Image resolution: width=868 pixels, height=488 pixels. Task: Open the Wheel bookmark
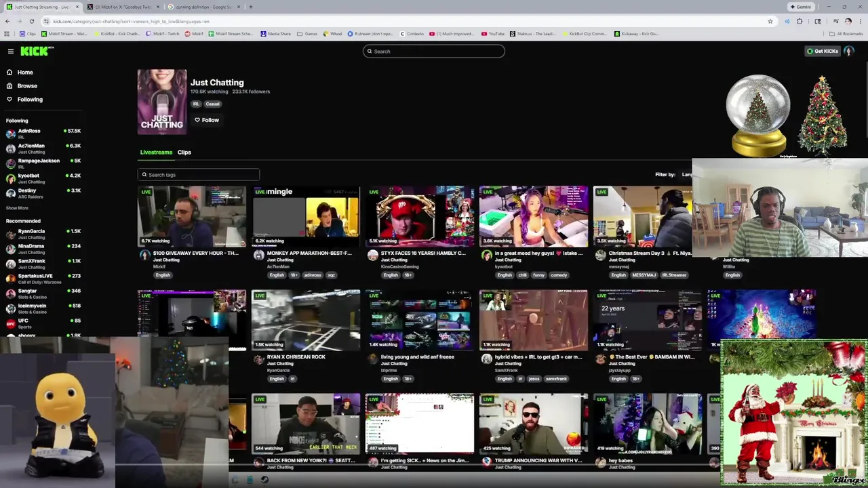[x=333, y=33]
